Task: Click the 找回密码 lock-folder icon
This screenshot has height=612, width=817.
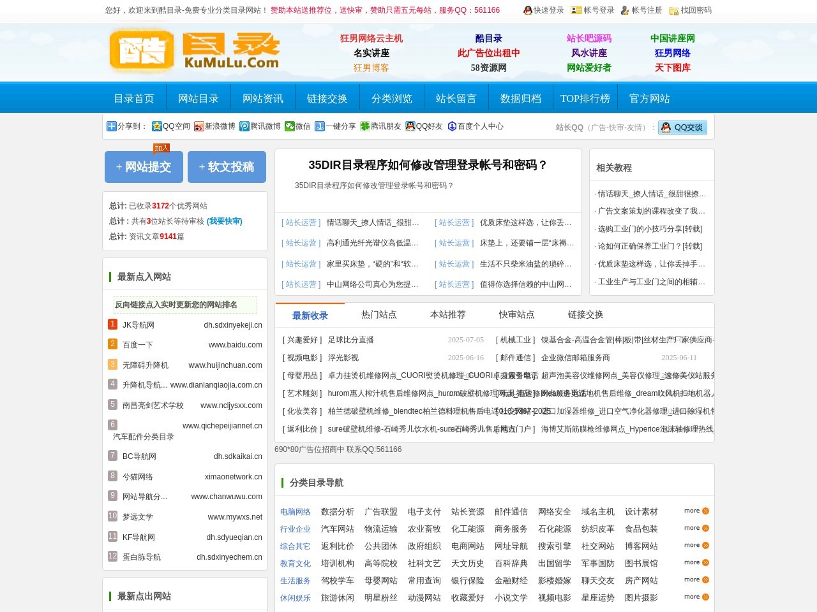Action: coord(673,11)
